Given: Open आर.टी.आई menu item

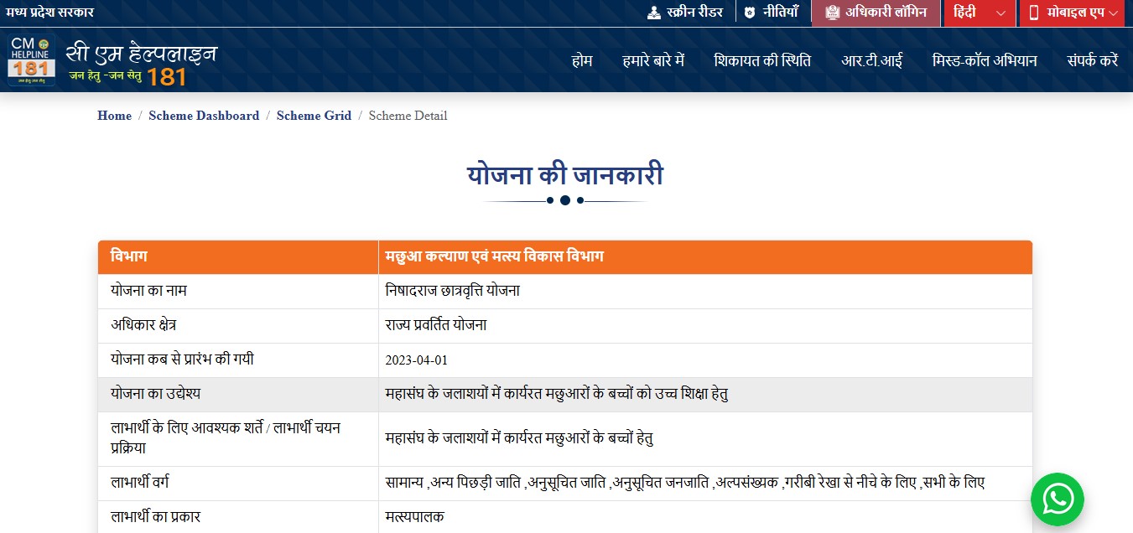Looking at the screenshot, I should pyautogui.click(x=872, y=60).
